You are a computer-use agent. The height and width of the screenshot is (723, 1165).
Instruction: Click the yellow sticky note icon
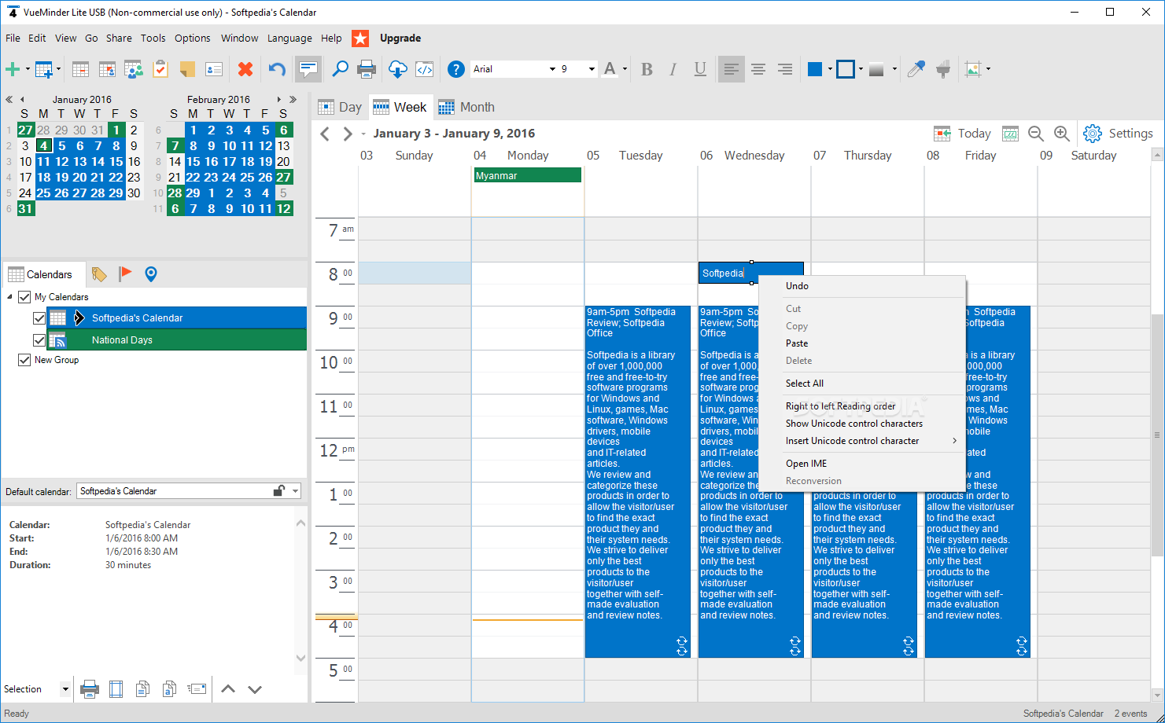(x=187, y=69)
